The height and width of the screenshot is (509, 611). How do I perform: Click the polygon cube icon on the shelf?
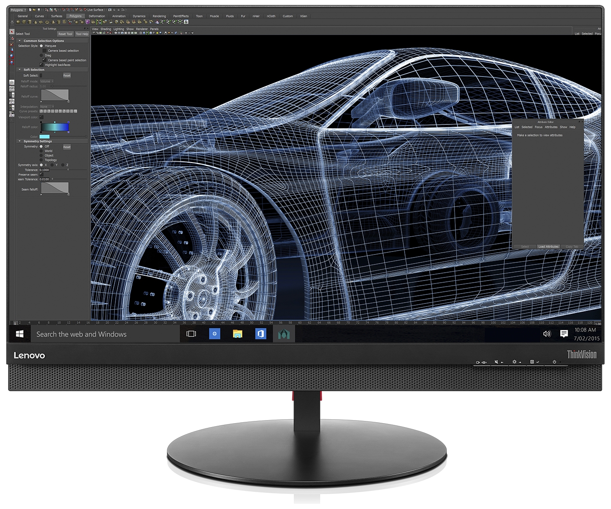(24, 22)
